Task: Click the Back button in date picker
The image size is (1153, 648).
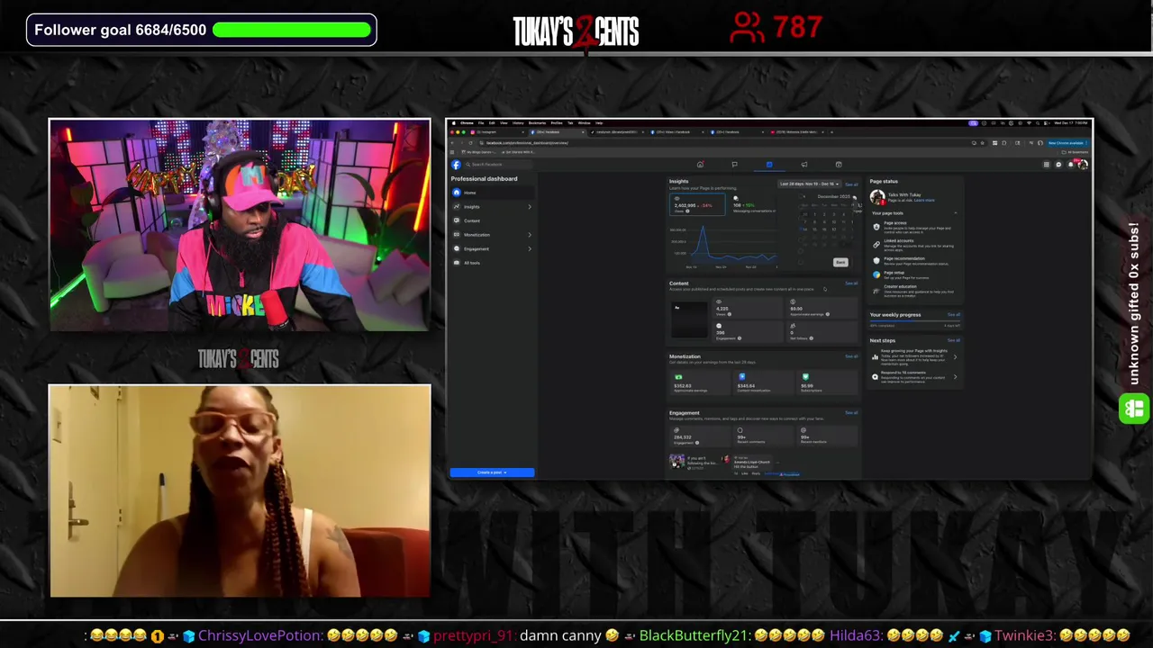Action: (x=840, y=262)
